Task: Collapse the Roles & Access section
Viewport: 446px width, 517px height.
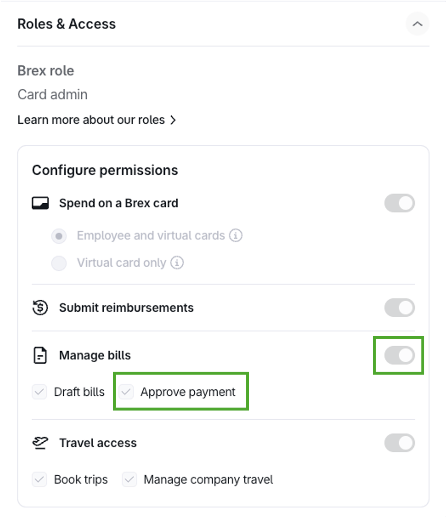Action: [417, 24]
